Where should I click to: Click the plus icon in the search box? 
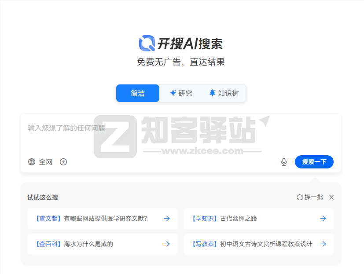click(63, 162)
